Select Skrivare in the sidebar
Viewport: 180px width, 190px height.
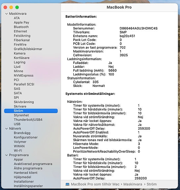pos(20,106)
